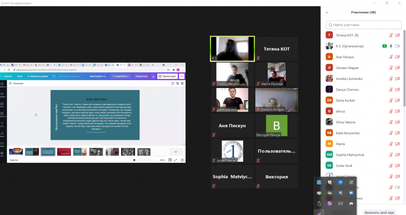Screen dimensions: 406x215
Task: Click the browser reload icon in shared window
Action: pyautogui.click(x=9, y=70)
